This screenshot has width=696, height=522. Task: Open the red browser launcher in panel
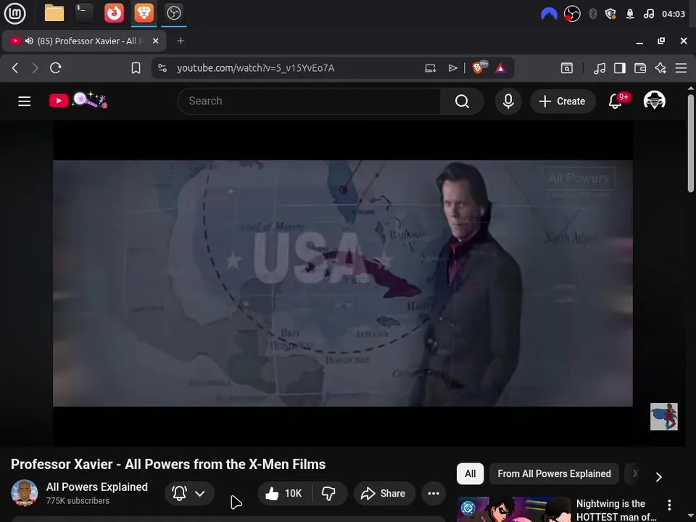tap(114, 13)
